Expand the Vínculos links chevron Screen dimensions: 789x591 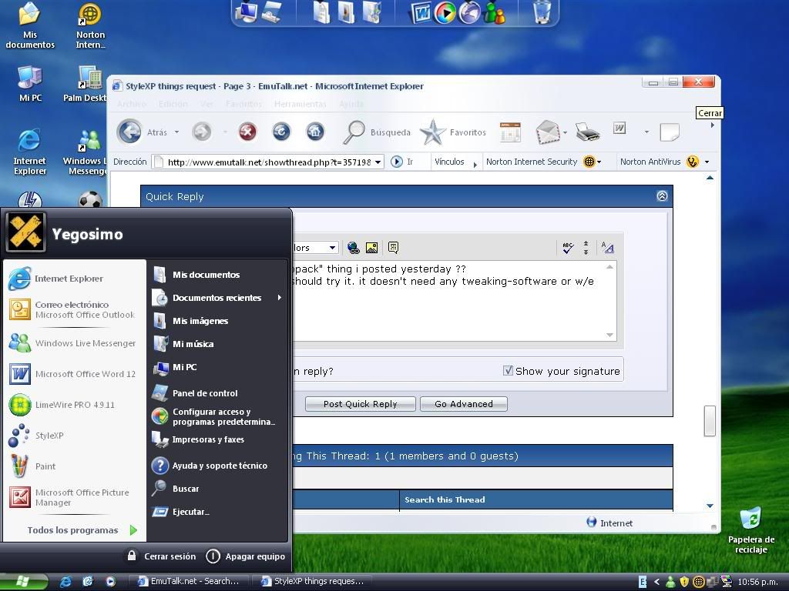click(475, 165)
